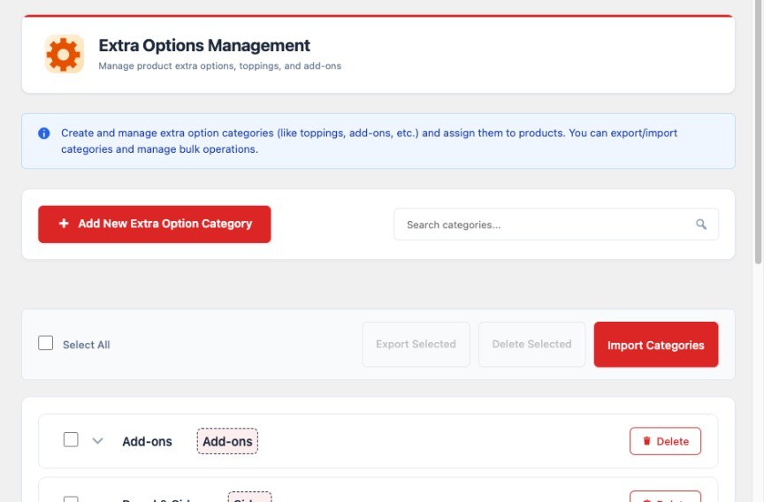Image resolution: width=764 pixels, height=502 pixels.
Task: Click Delete Selected button
Action: 531,345
